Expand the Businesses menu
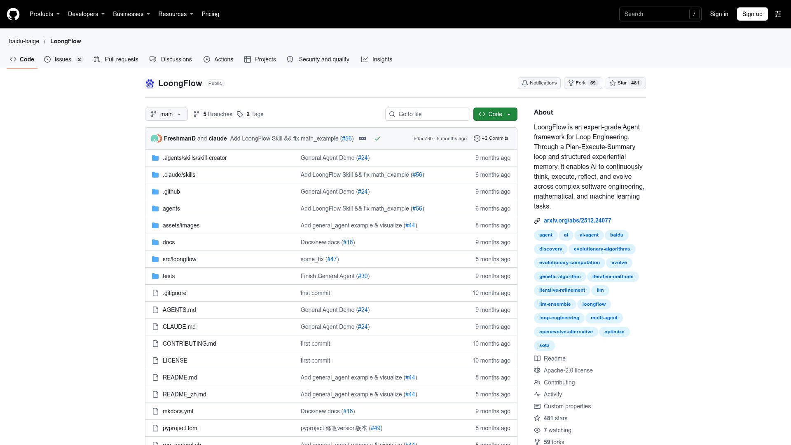This screenshot has width=791, height=445. (x=131, y=14)
